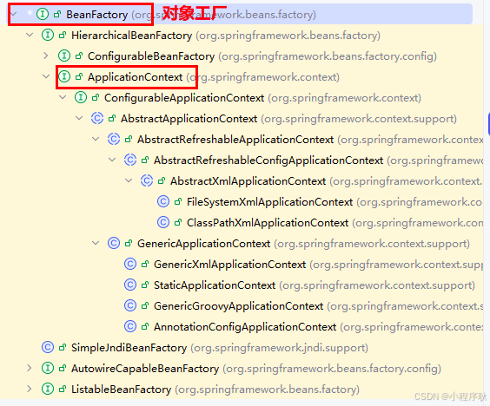Click the interface icon of AutowireCapableBeanFactory
Screen dimensions: 490x406
48,368
